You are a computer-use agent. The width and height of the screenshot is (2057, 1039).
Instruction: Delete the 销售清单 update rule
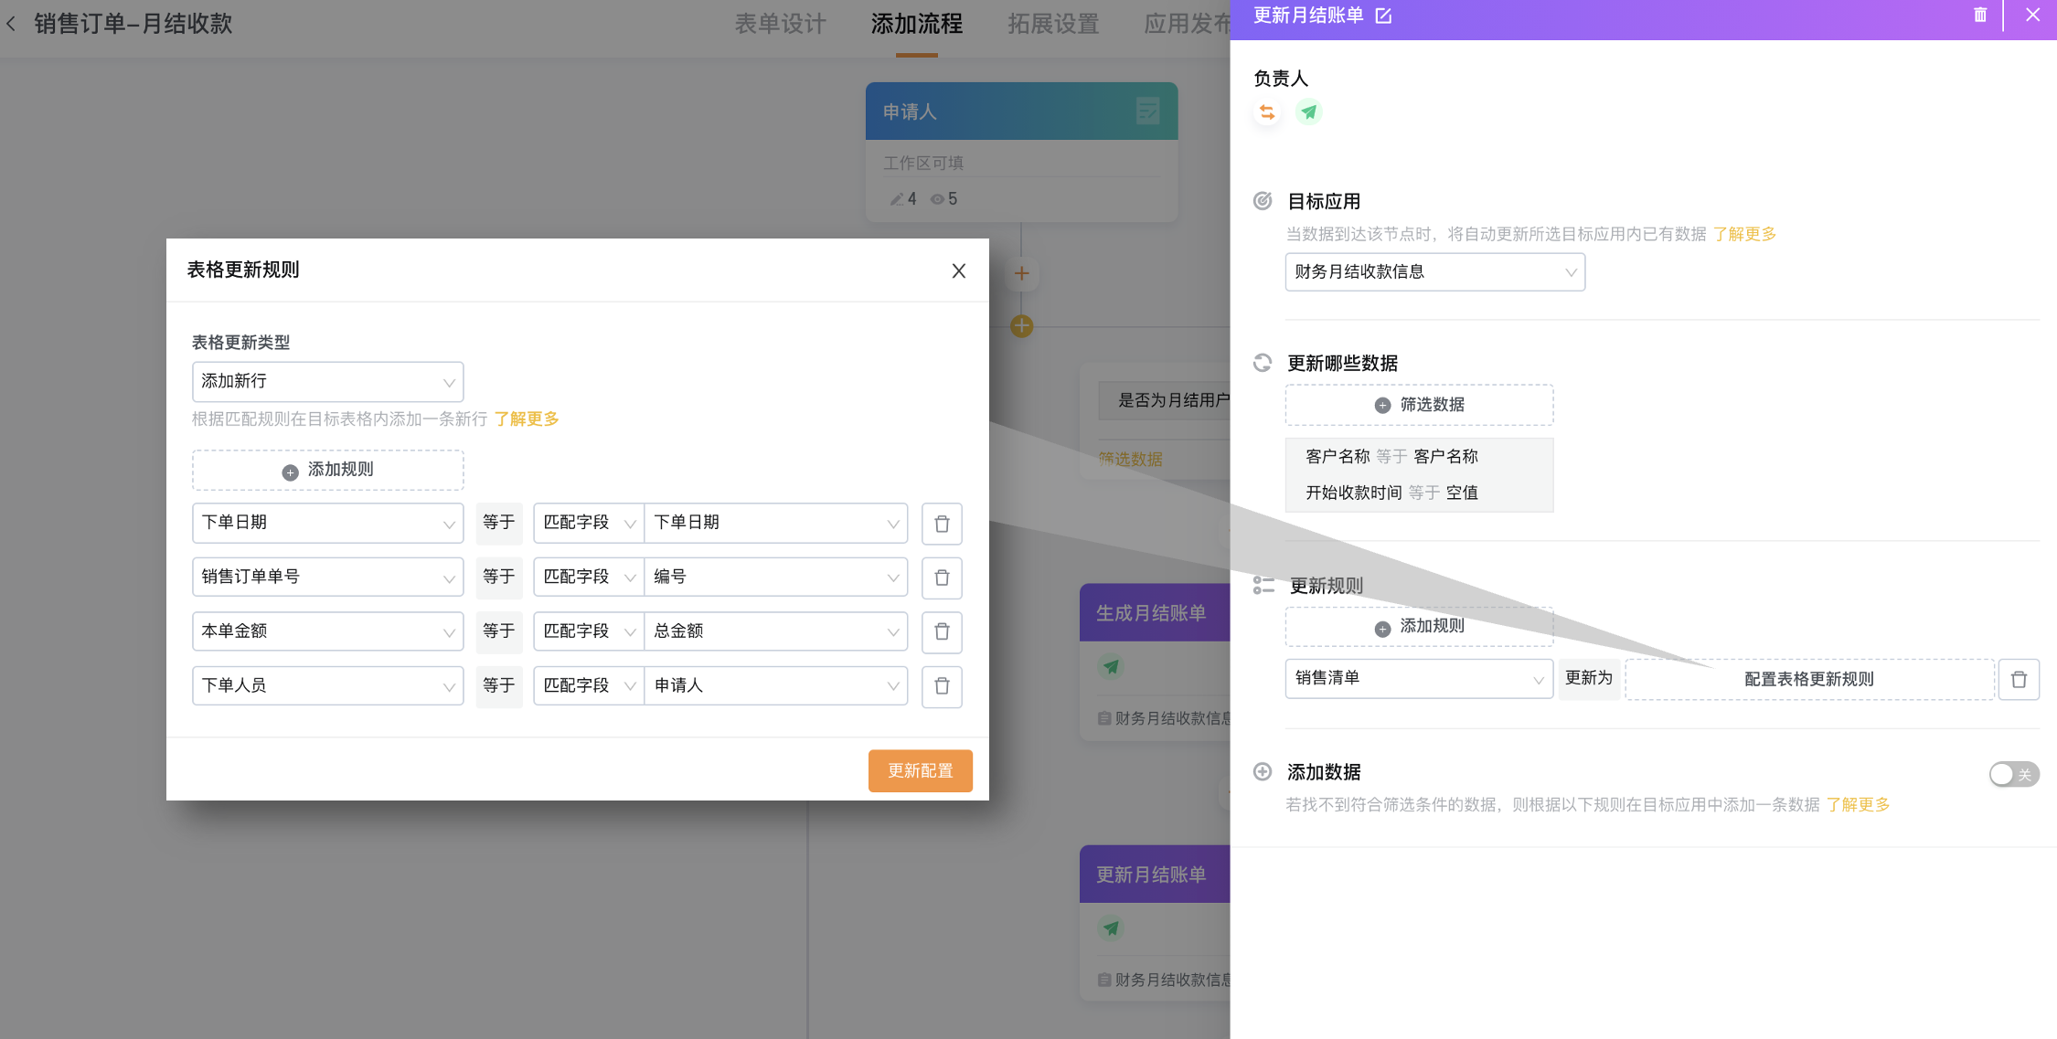2019,679
